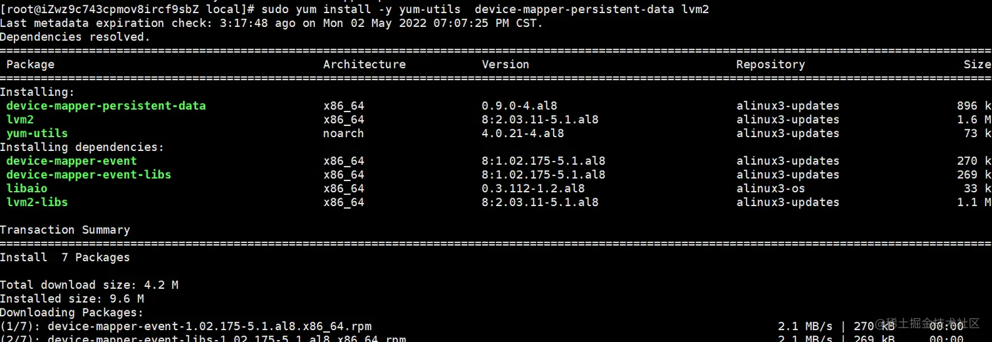Click the alinux3-os repository entry
The image size is (992, 342).
(770, 188)
